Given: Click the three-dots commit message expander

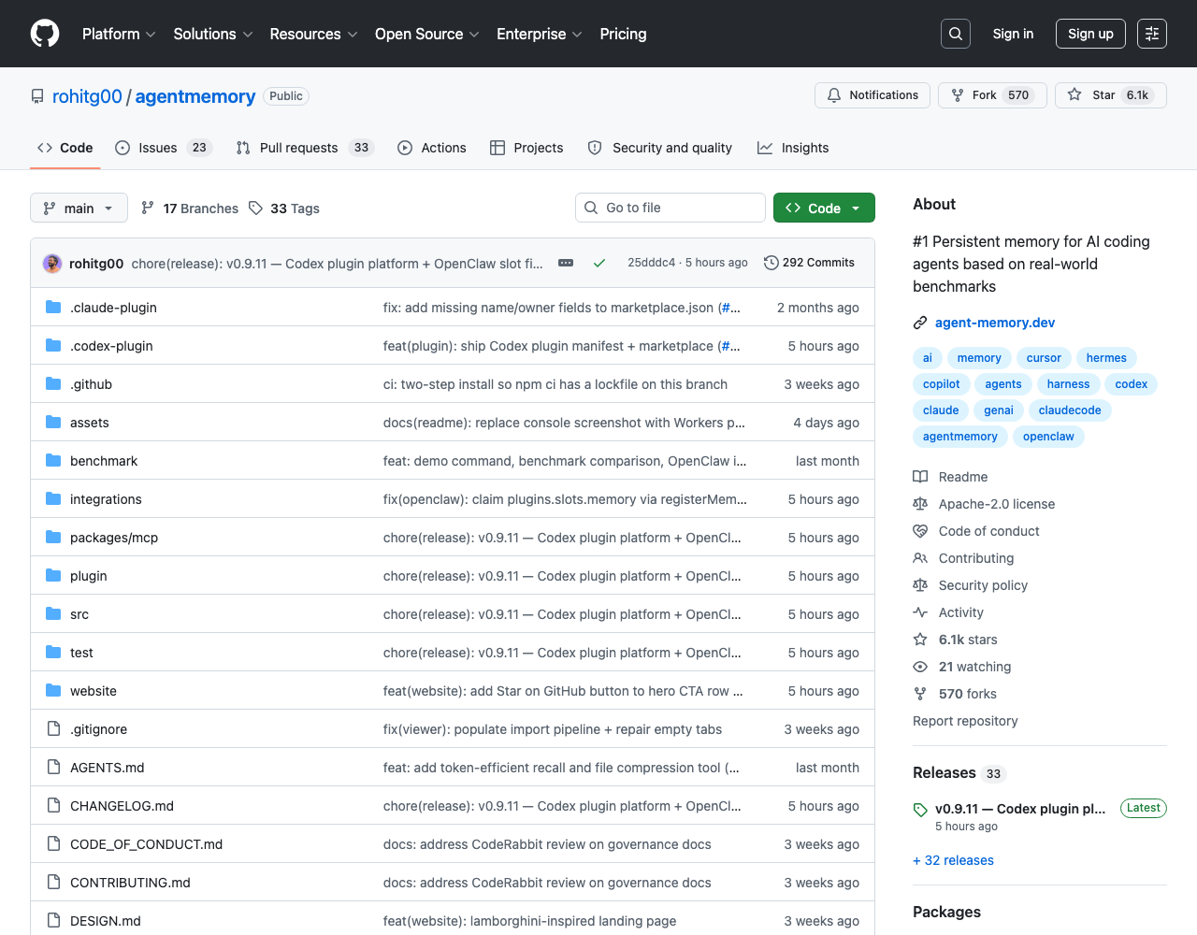Looking at the screenshot, I should pyautogui.click(x=566, y=263).
